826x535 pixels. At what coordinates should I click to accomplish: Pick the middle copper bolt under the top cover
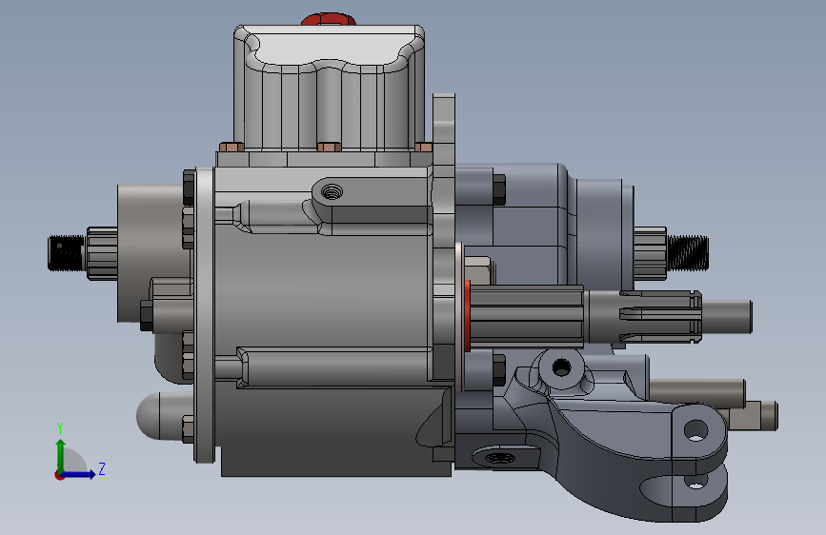[328, 147]
